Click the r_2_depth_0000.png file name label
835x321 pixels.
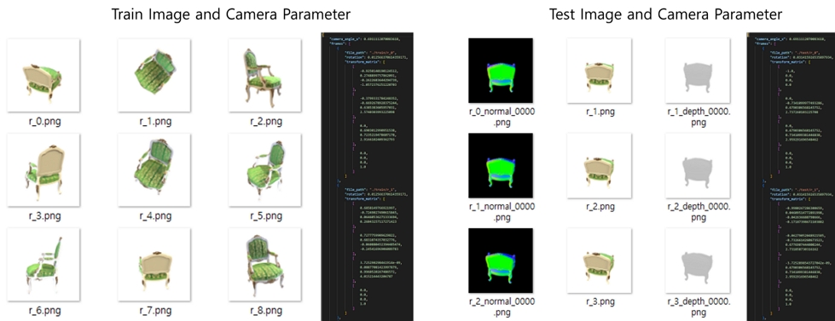pyautogui.click(x=699, y=211)
